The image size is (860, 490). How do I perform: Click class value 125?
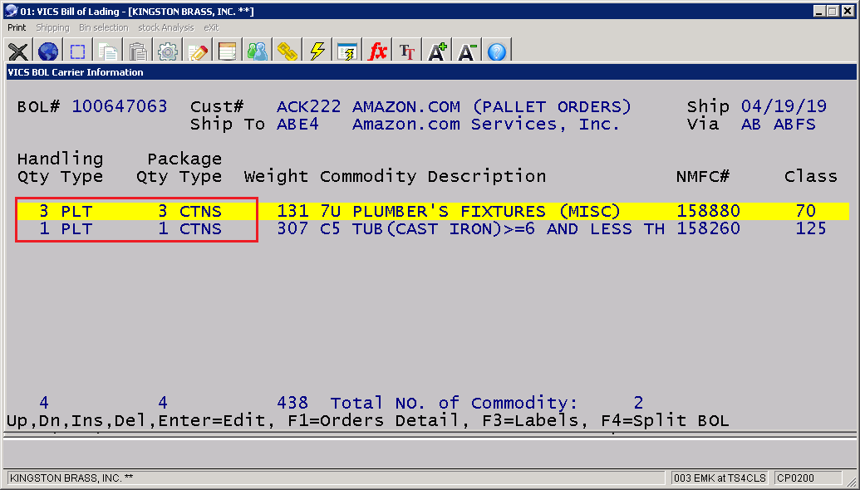tap(811, 228)
